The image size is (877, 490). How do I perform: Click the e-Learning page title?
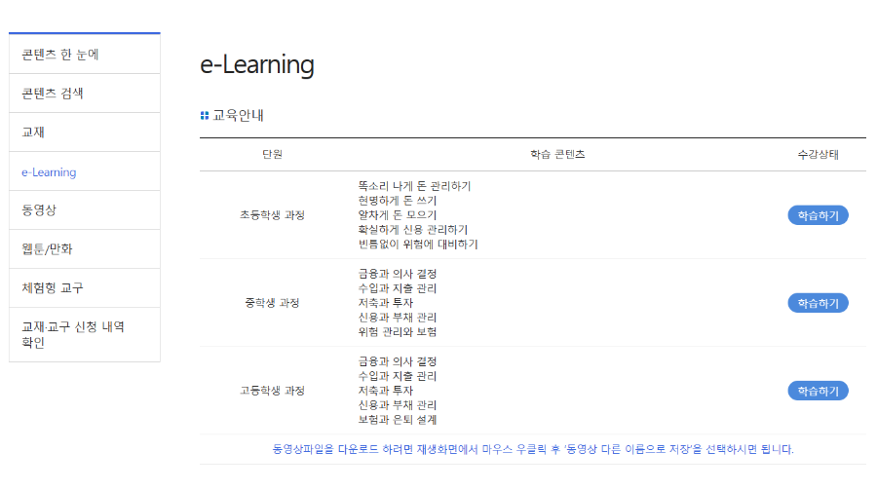click(257, 64)
